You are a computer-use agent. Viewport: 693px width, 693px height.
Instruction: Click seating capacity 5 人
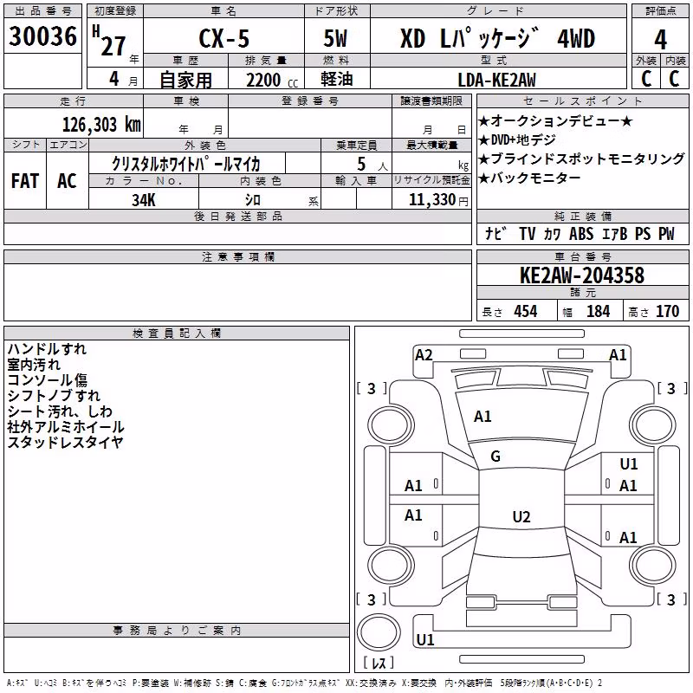(372, 164)
